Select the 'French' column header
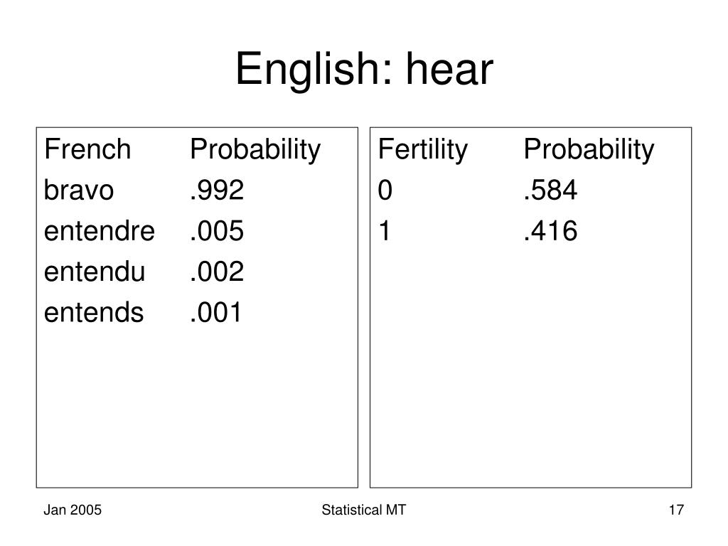Screen dimensions: 728x546 [x=87, y=149]
